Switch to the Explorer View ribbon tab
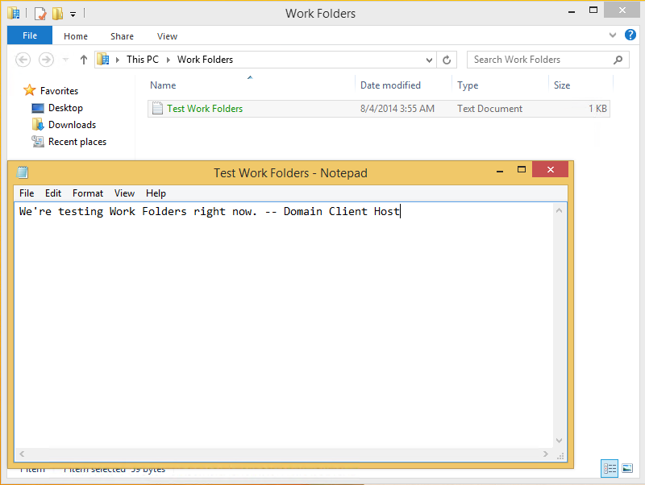Viewport: 645px width, 485px height. (x=167, y=36)
